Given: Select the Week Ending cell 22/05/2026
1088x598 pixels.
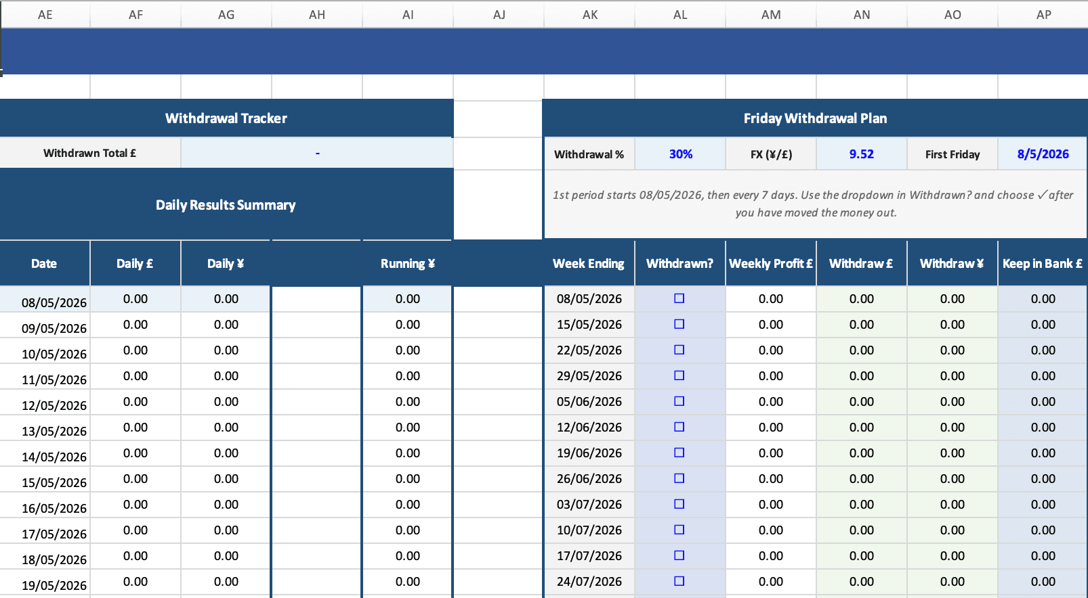Looking at the screenshot, I should click(x=589, y=350).
